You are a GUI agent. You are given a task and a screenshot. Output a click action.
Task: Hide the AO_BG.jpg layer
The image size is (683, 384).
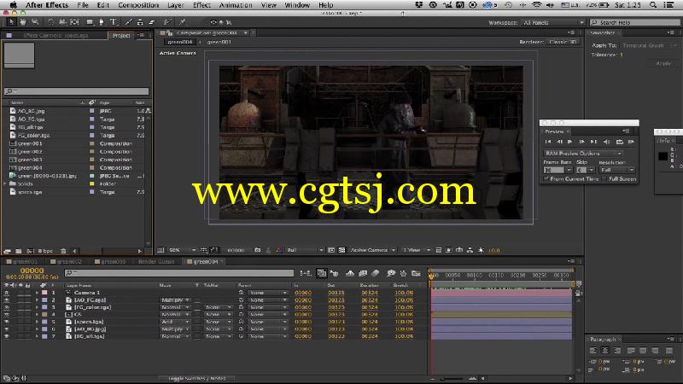click(x=7, y=329)
